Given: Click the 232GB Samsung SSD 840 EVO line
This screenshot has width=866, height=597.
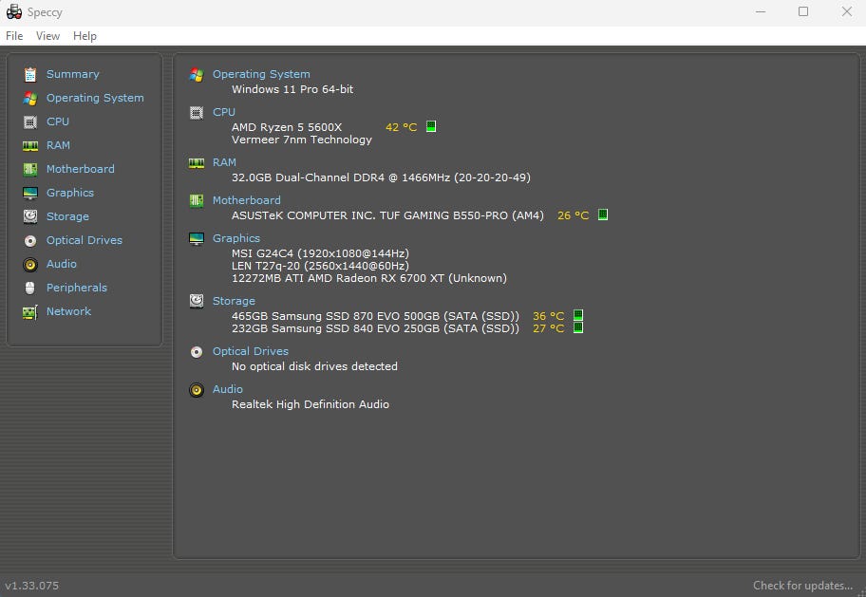Looking at the screenshot, I should pyautogui.click(x=376, y=328).
